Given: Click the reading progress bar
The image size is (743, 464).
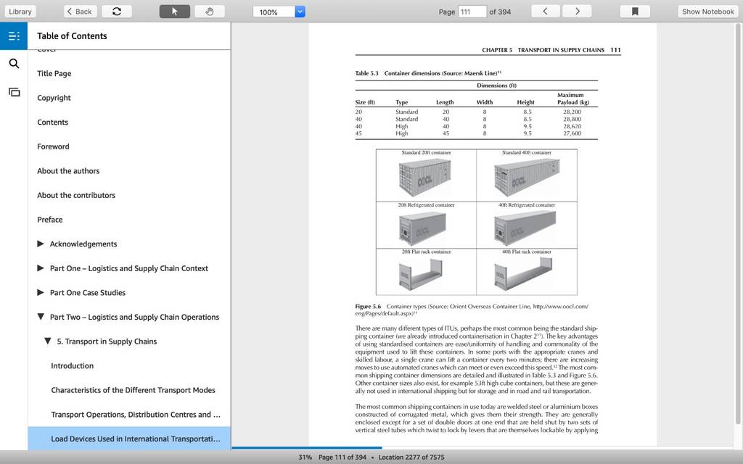Looking at the screenshot, I should point(483,447).
